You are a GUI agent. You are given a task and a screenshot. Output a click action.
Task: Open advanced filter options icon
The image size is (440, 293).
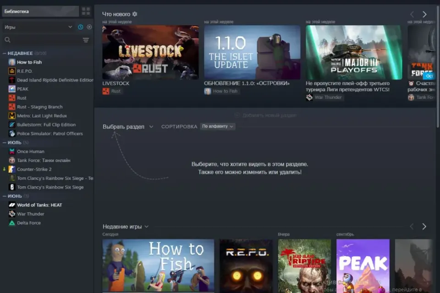click(x=86, y=40)
